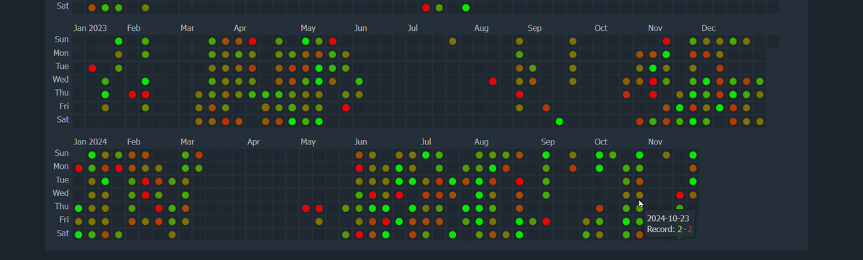Click the Sunday dot in February 2023

pos(145,41)
